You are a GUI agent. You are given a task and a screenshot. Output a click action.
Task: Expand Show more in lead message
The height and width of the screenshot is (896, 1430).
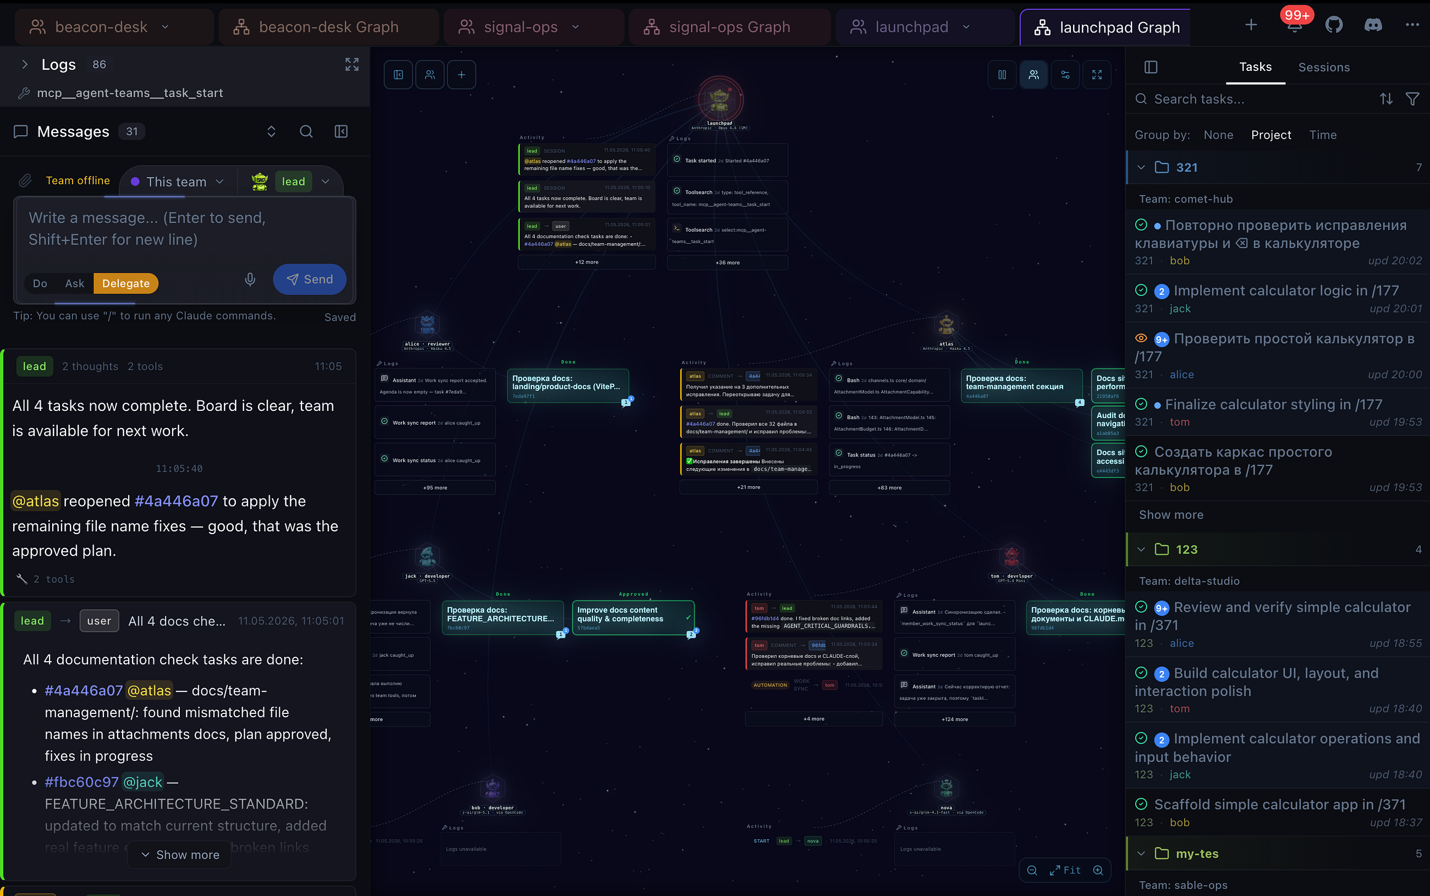pos(179,855)
